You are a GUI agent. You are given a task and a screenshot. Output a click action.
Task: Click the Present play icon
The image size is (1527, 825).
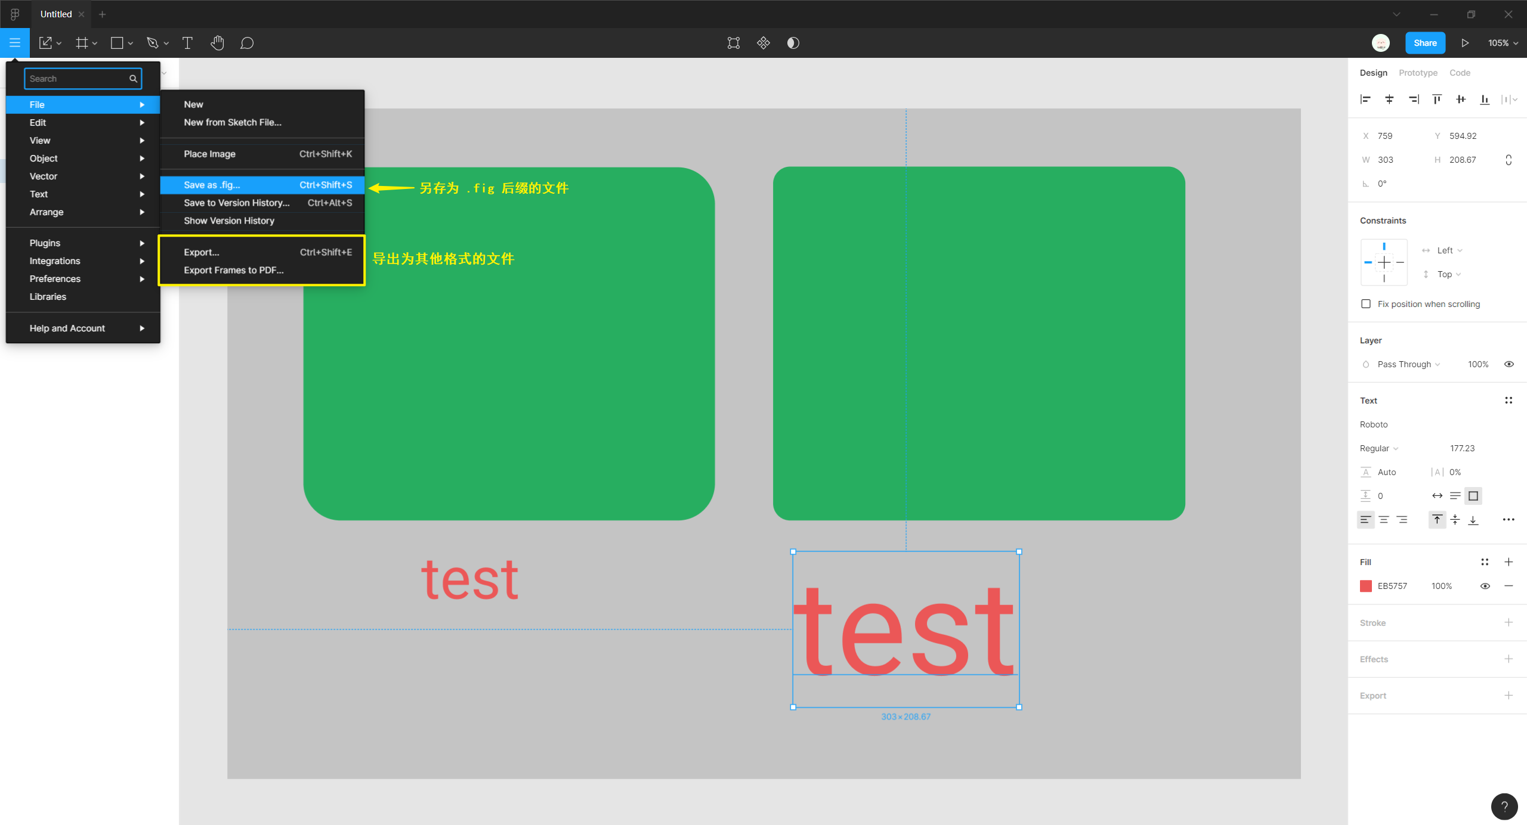tap(1464, 43)
